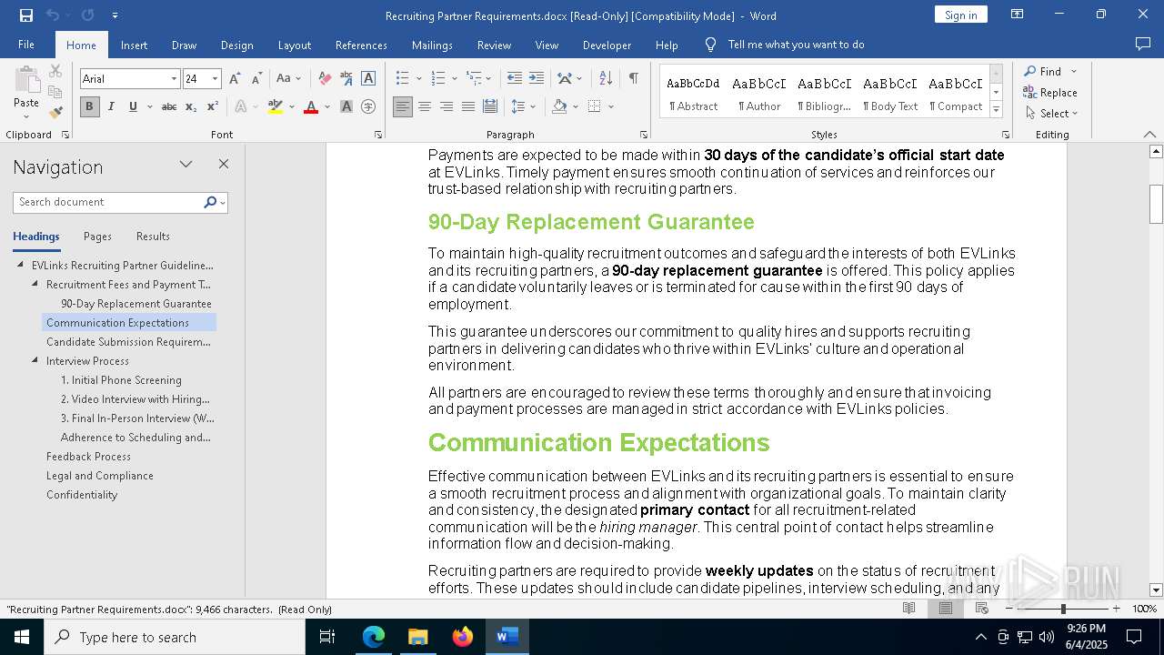1164x655 pixels.
Task: Expand the Styles gallery
Action: click(x=996, y=110)
